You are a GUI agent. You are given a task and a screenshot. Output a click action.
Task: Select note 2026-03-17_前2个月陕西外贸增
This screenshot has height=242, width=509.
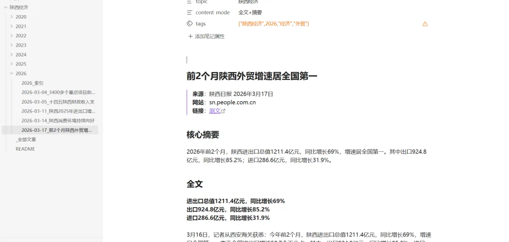point(49,130)
